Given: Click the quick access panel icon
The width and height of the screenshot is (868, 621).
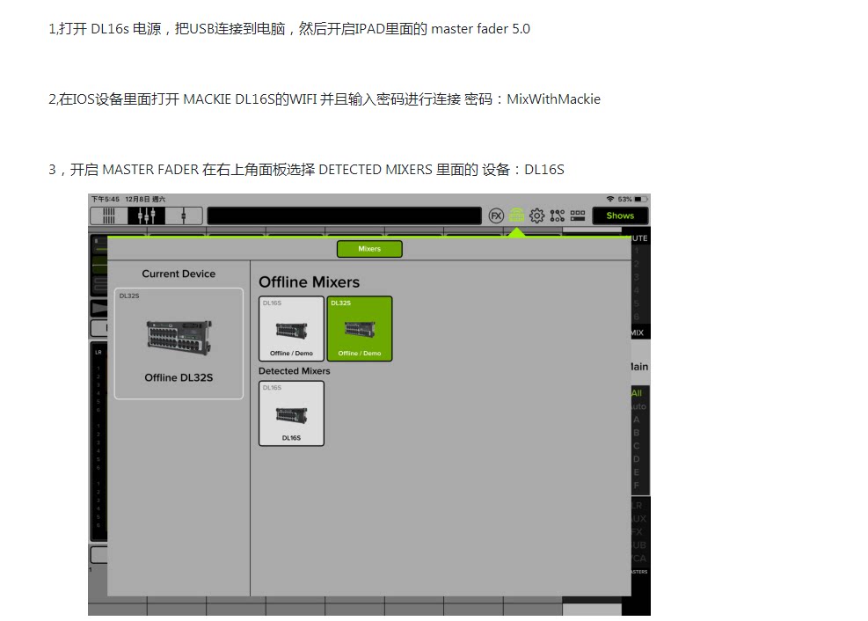Looking at the screenshot, I should (578, 216).
